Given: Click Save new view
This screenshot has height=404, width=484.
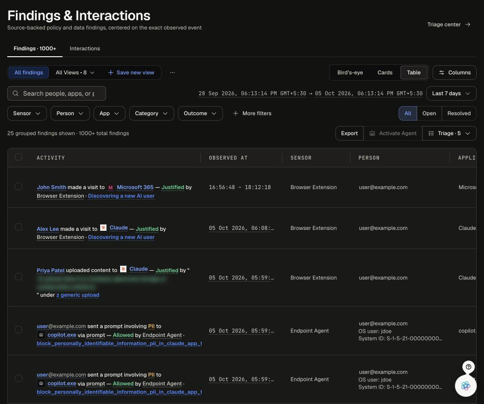Looking at the screenshot, I should [x=131, y=73].
